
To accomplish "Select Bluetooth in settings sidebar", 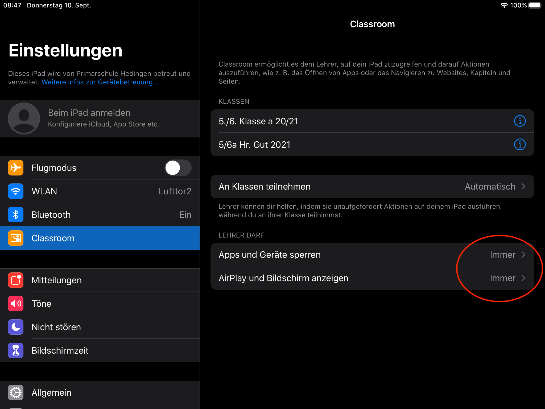I will click(112, 215).
